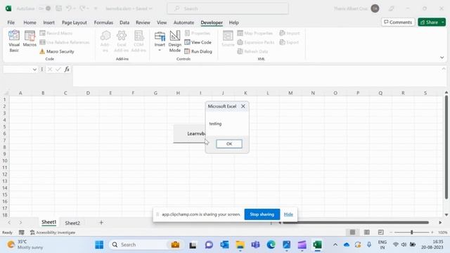Viewport: 450px width, 253px height.
Task: Select Page Break Preview in status bar
Action: [381, 232]
